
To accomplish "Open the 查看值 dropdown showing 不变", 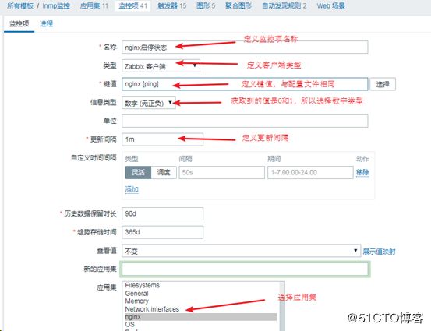I will (241, 251).
